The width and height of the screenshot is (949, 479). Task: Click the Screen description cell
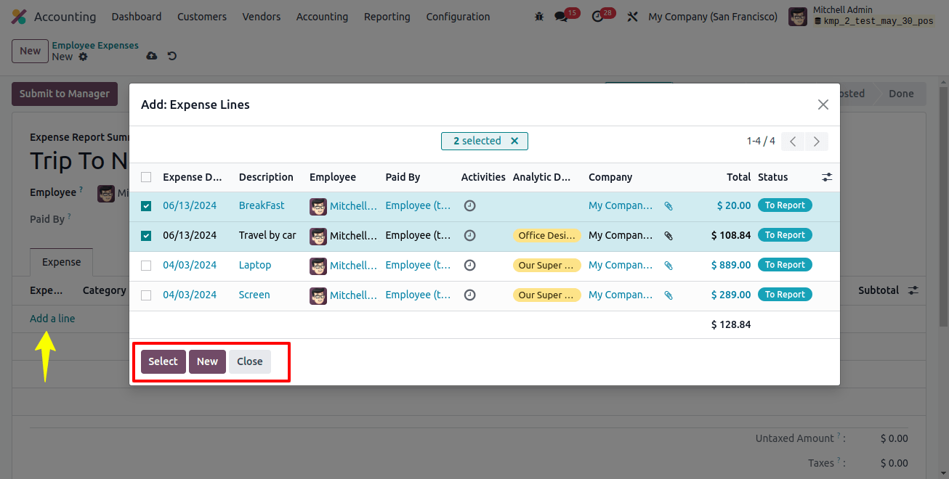254,295
